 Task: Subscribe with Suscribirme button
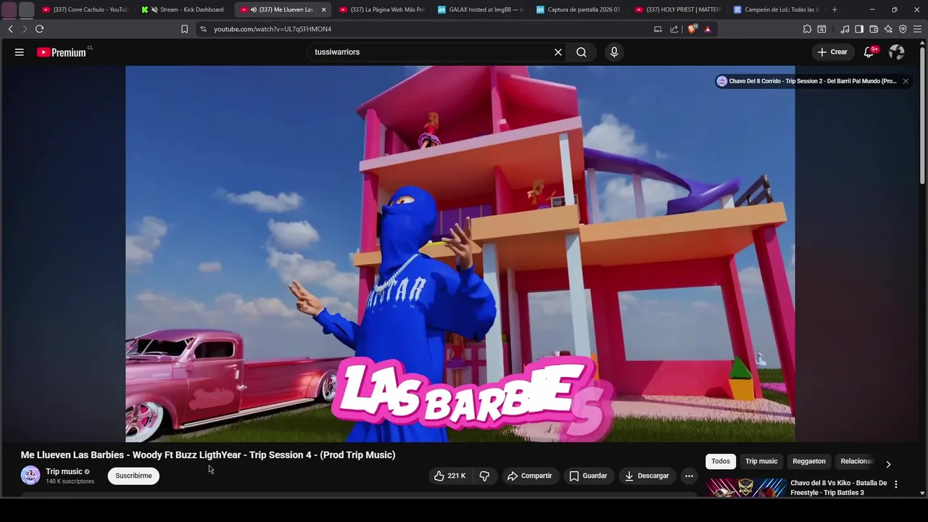133,476
